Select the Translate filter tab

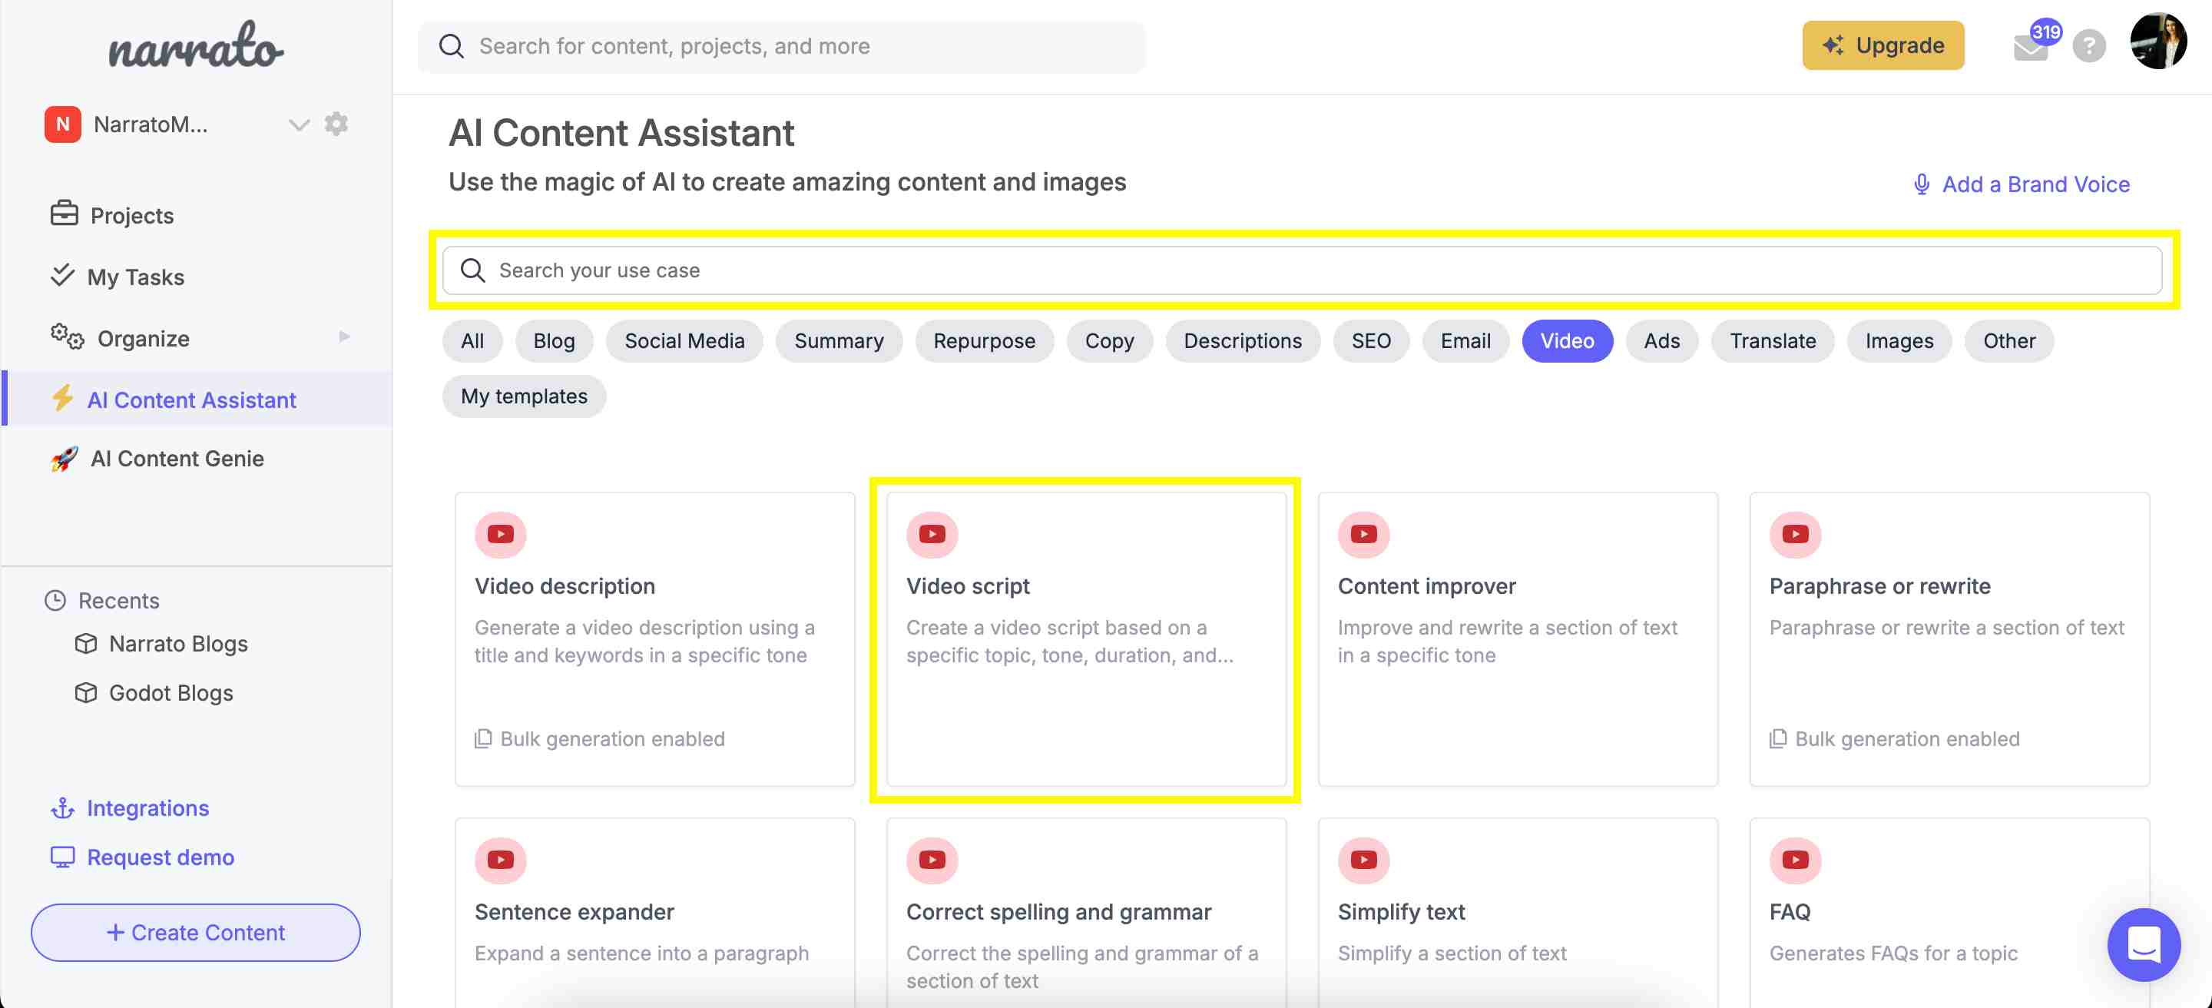(x=1773, y=341)
